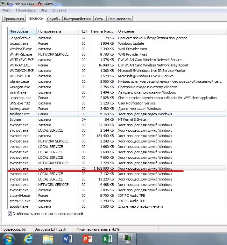Select the WLIDSVCM.EXE process
This screenshot has width=227, height=245.
(x=117, y=71)
